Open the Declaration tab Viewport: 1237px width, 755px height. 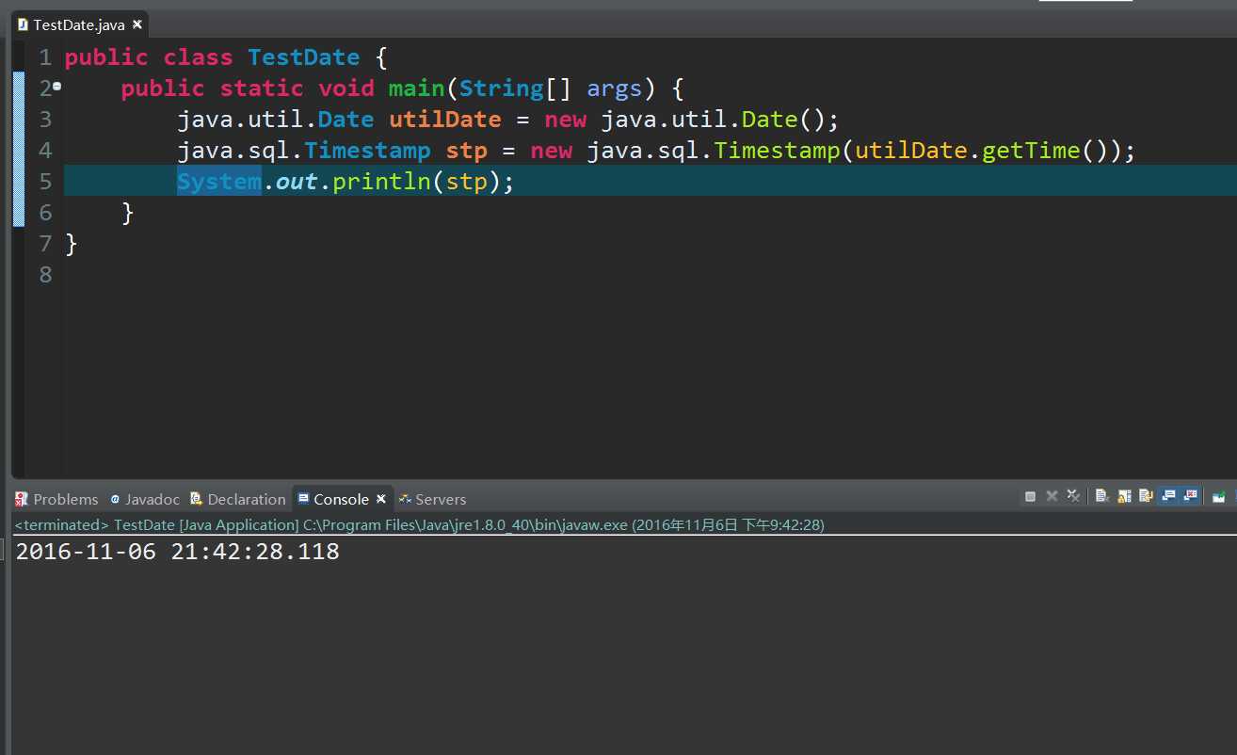pyautogui.click(x=238, y=499)
